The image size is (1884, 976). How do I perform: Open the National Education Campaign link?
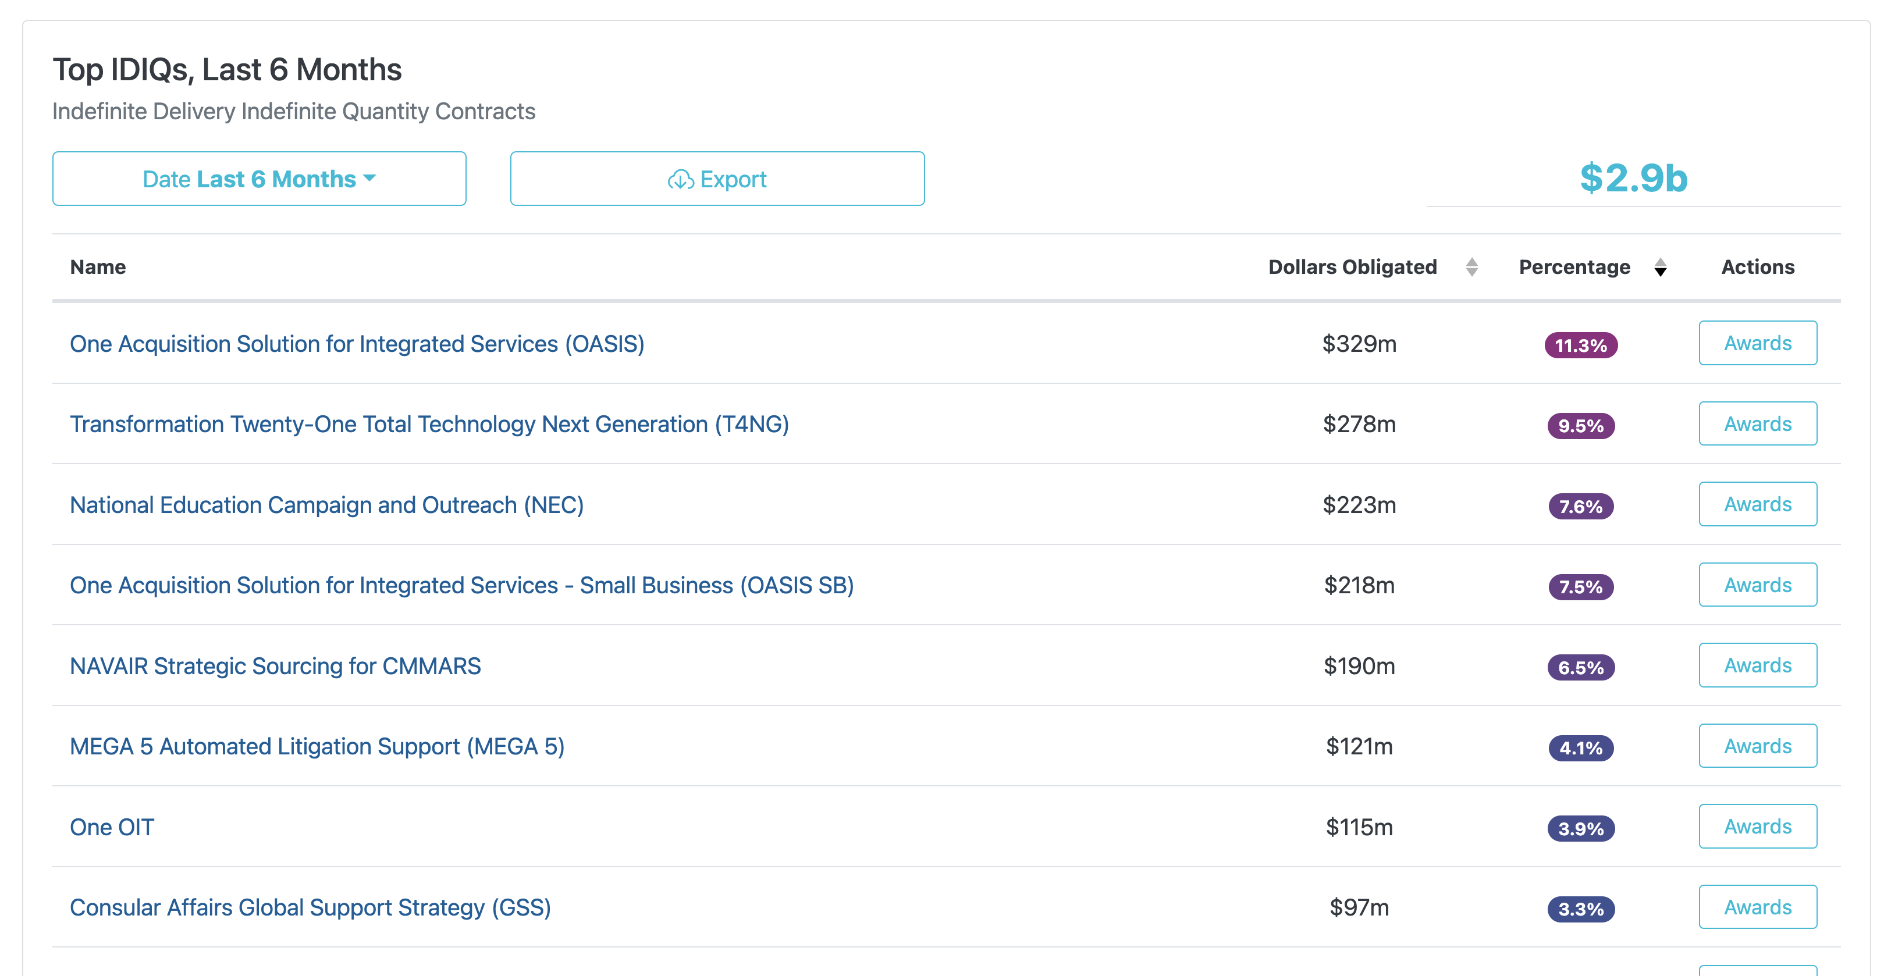coord(326,504)
